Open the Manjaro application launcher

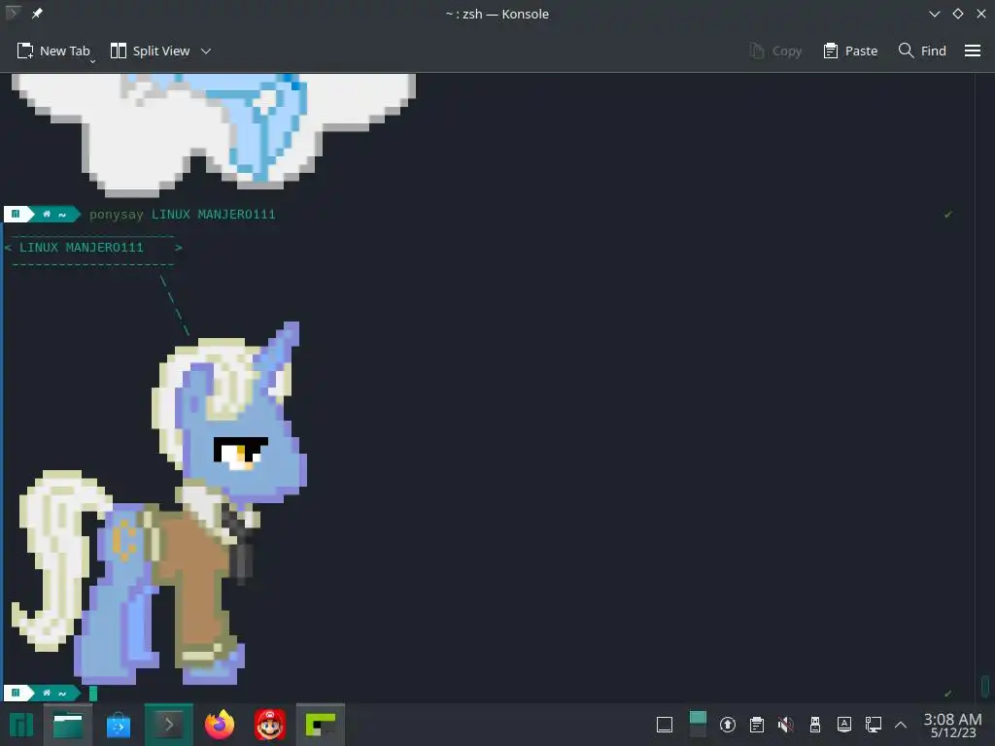20,725
